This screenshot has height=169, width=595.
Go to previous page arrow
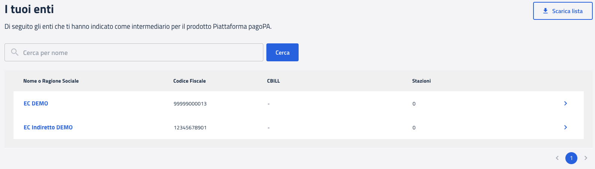tap(557, 158)
